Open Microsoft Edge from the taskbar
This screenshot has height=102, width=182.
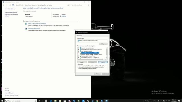[x=51, y=101]
